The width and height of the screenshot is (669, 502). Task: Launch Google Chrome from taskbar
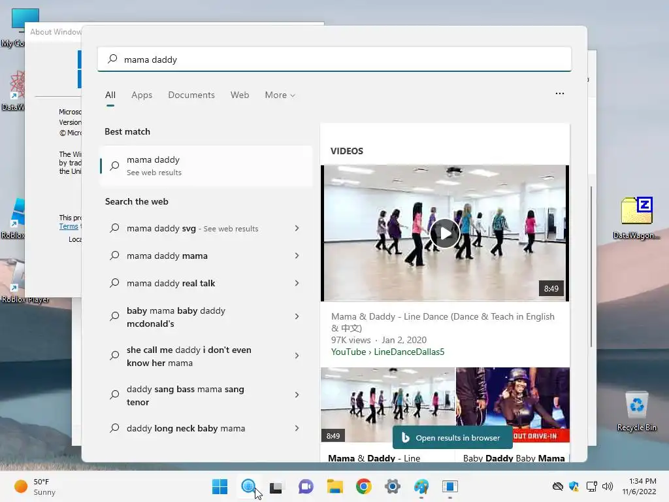(363, 486)
